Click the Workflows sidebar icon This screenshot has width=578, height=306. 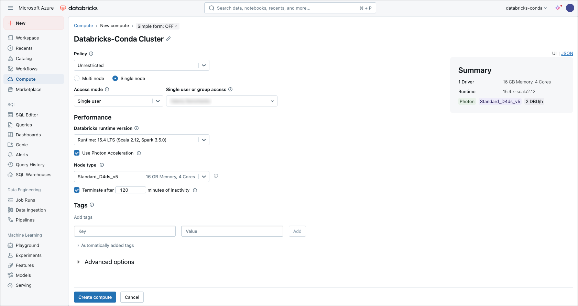pyautogui.click(x=10, y=69)
